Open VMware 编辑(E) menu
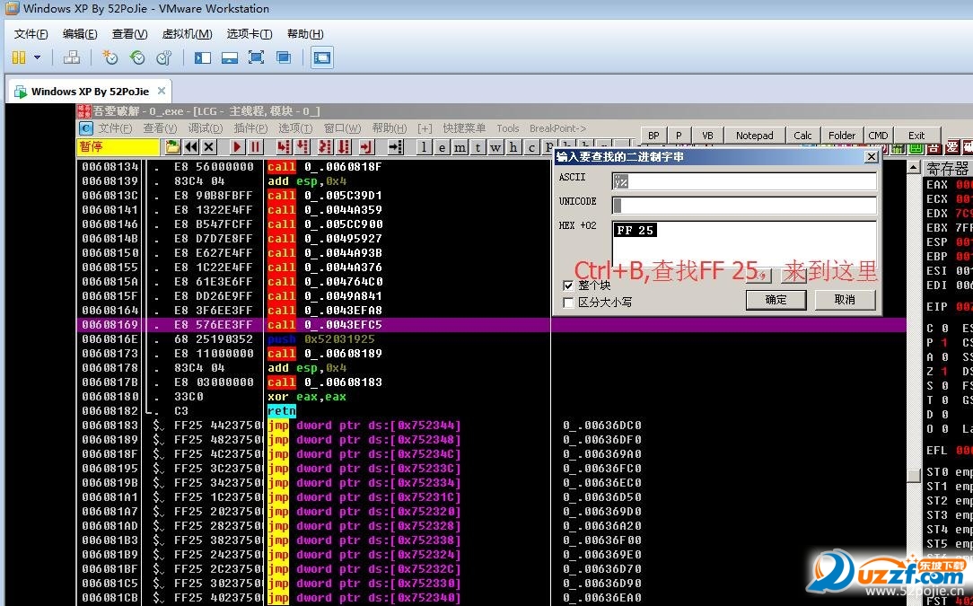The width and height of the screenshot is (973, 606). point(80,34)
